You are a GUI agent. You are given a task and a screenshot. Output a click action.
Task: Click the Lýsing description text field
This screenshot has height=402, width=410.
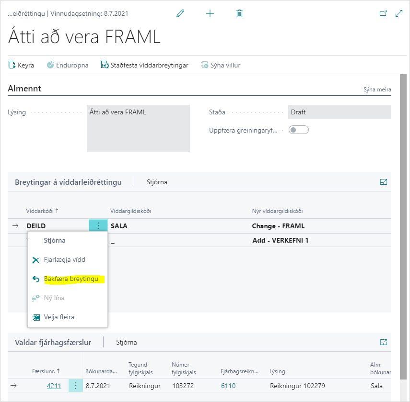point(138,128)
